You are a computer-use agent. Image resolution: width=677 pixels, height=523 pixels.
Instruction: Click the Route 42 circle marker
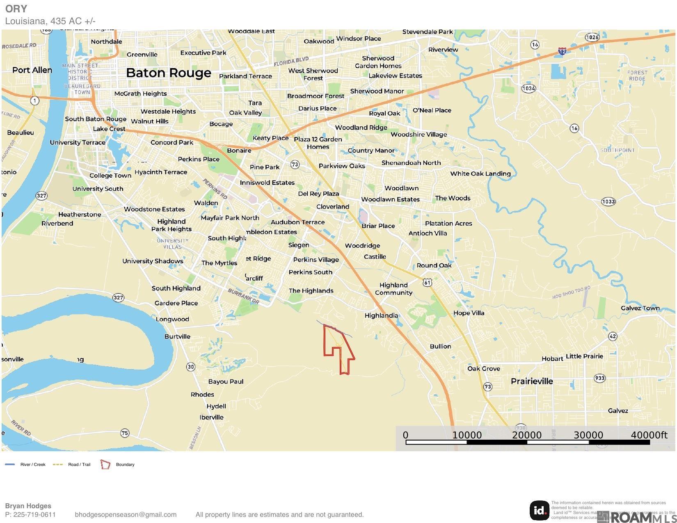[612, 336]
